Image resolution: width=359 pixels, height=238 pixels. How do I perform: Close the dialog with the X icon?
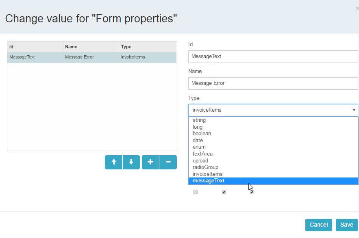[357, 8]
